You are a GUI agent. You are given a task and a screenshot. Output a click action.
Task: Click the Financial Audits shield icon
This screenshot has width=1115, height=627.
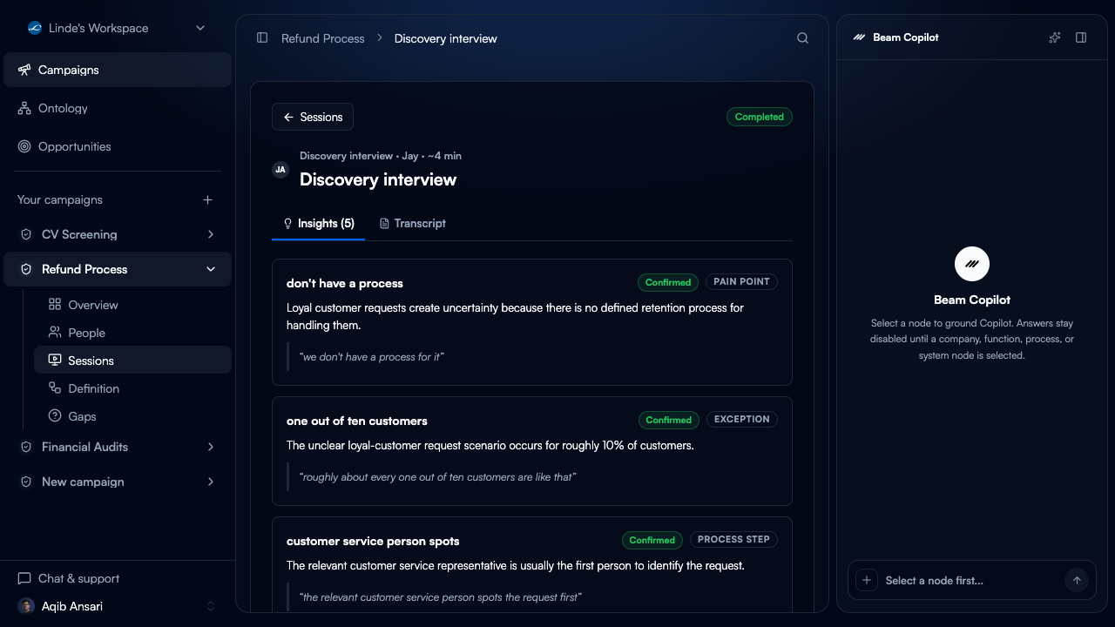[x=26, y=447]
